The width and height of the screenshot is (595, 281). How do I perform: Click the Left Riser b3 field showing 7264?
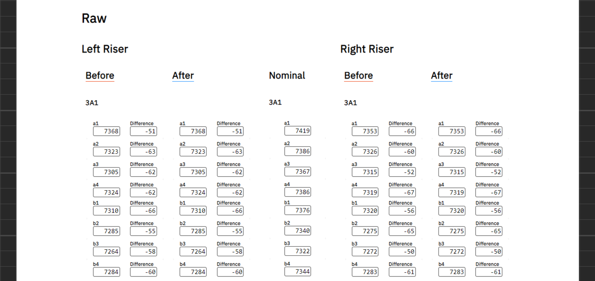click(106, 251)
